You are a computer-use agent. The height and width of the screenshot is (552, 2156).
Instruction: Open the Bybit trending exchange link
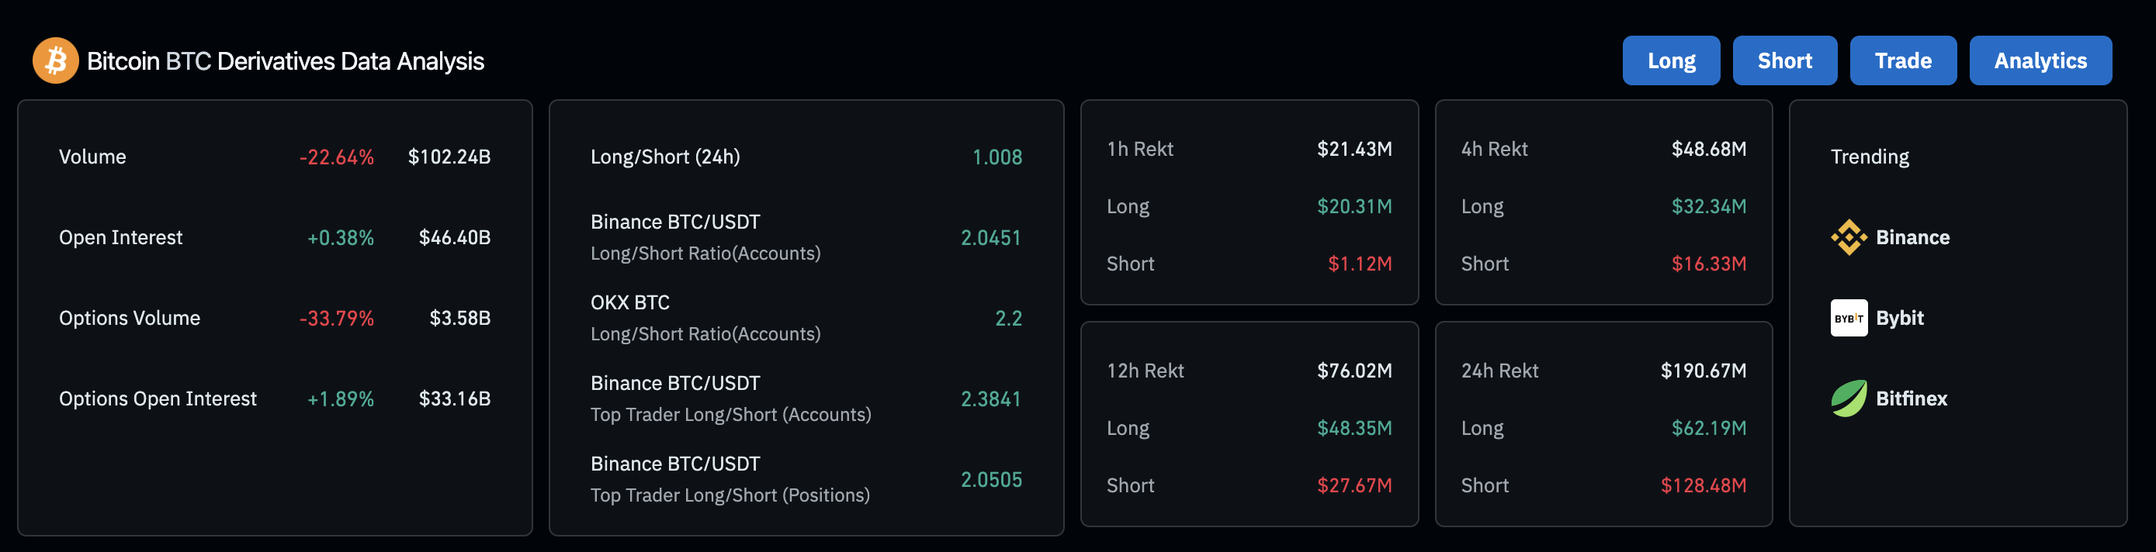[x=1899, y=318]
